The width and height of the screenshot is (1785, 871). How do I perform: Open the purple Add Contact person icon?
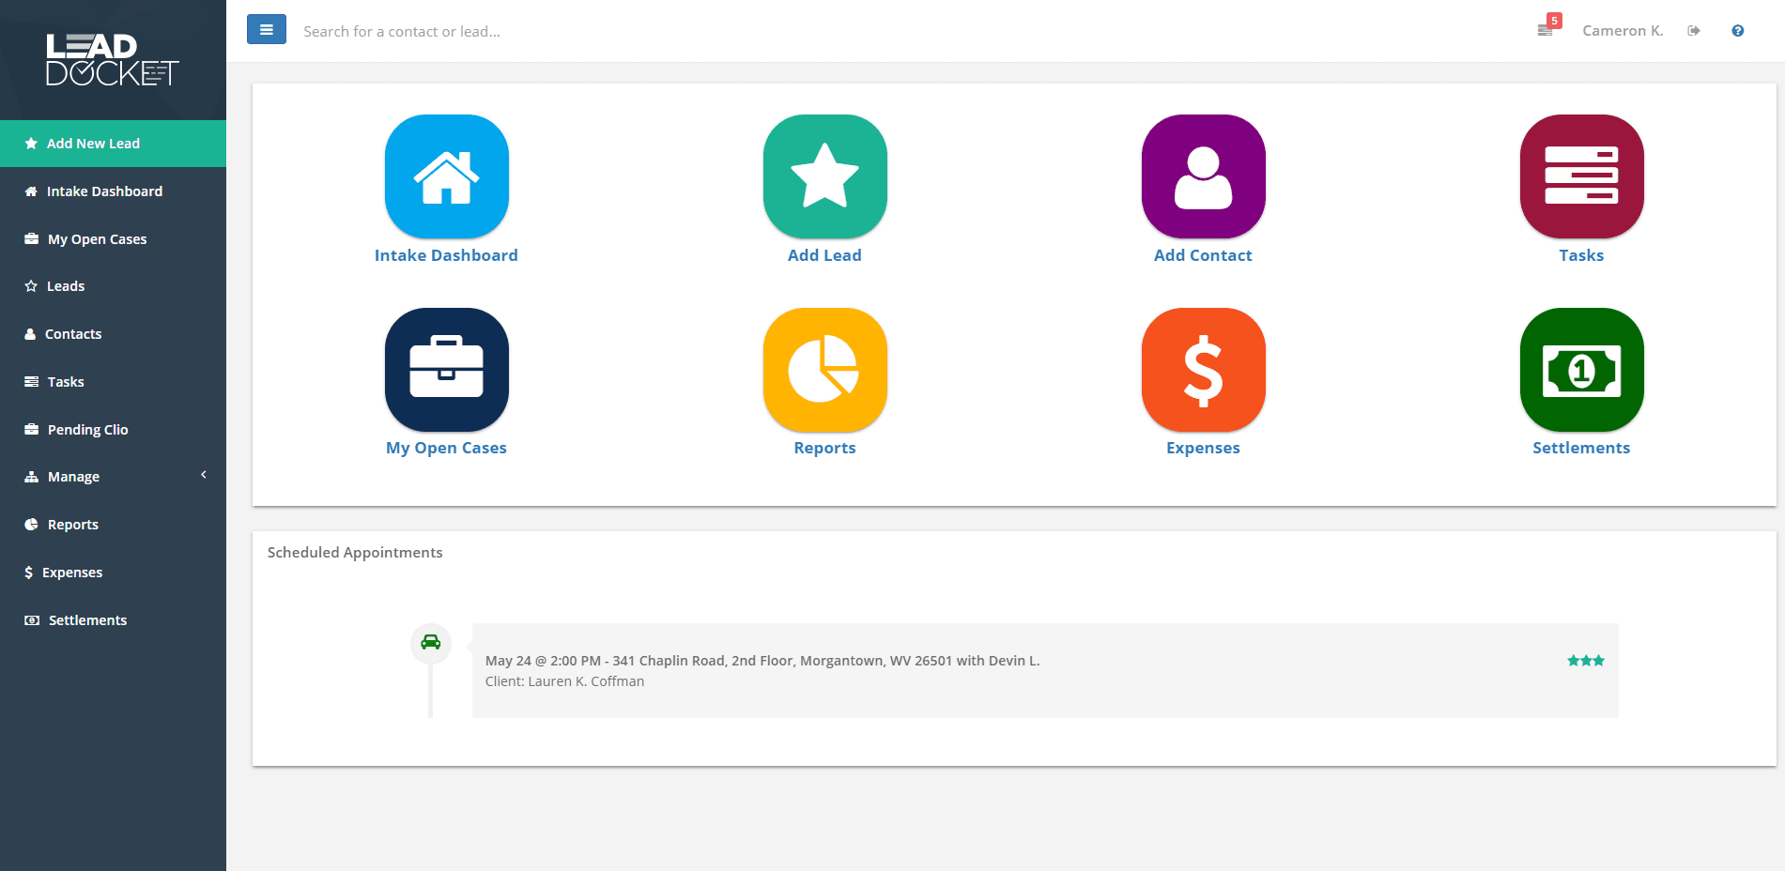pos(1204,176)
